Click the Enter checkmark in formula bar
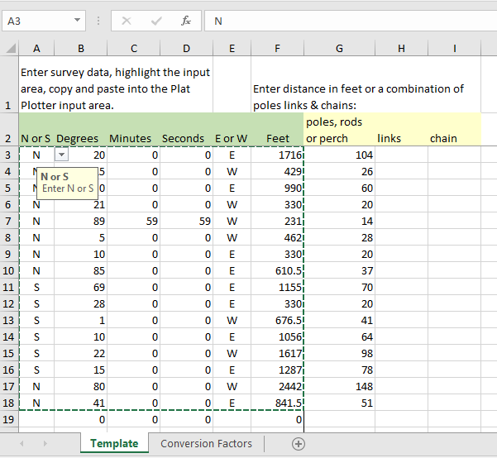The image size is (497, 458). [x=156, y=21]
